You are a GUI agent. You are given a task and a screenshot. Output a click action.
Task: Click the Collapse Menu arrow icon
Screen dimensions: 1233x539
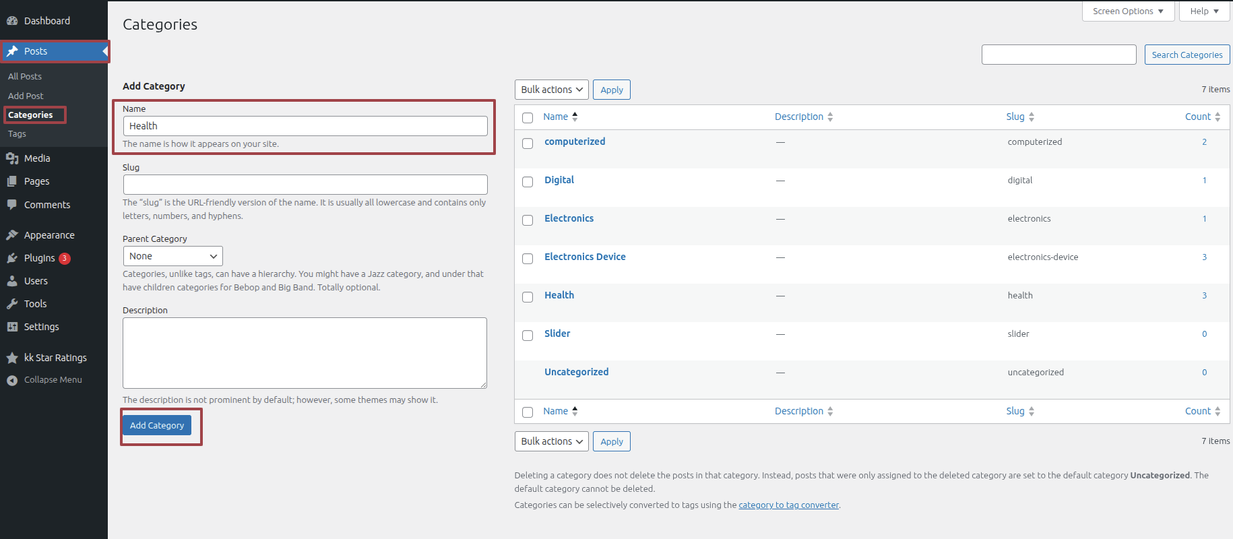point(12,380)
